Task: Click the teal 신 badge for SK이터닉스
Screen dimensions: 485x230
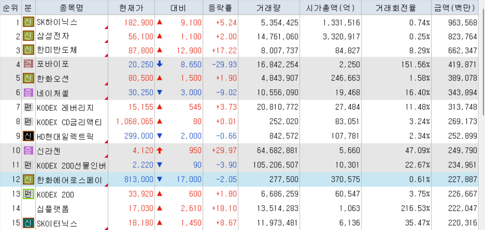Action: click(x=29, y=222)
